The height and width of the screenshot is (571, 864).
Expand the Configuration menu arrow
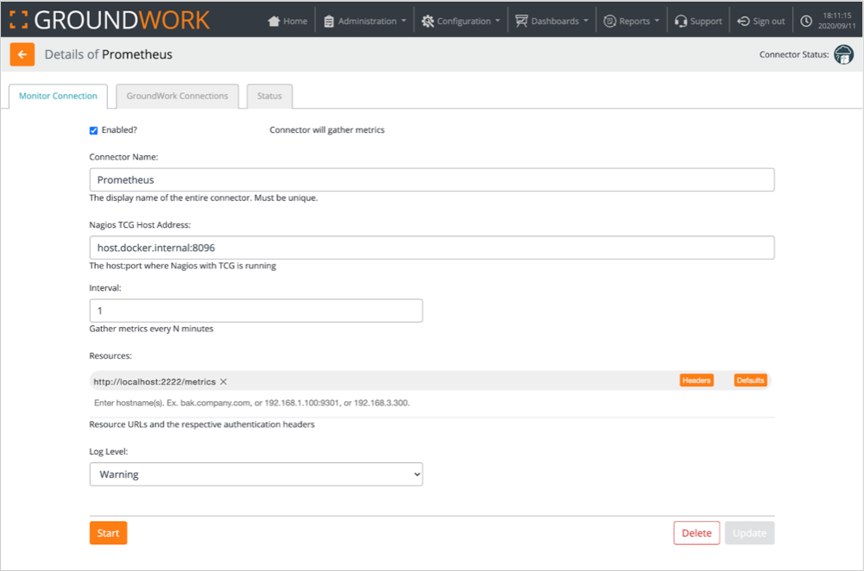point(497,21)
